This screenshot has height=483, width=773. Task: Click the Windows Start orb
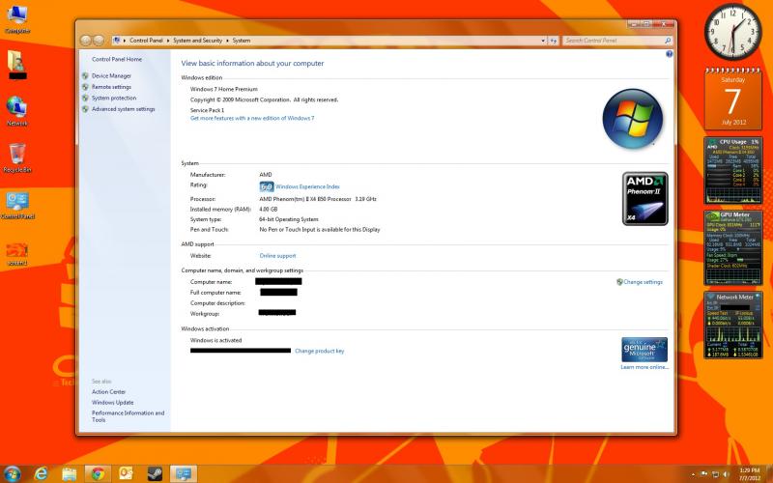(x=12, y=473)
